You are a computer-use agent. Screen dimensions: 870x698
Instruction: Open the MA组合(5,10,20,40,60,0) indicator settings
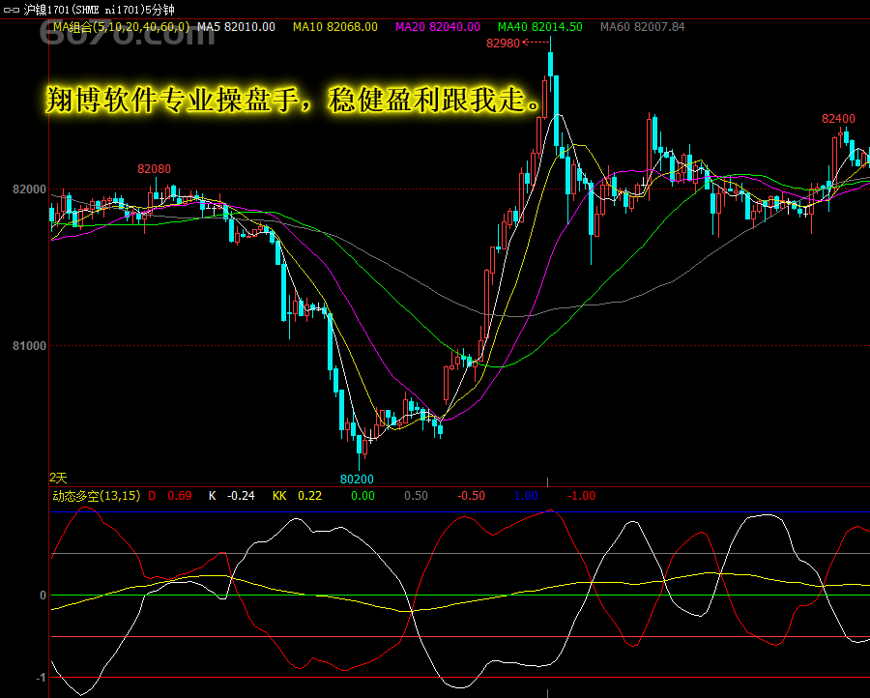tap(121, 27)
